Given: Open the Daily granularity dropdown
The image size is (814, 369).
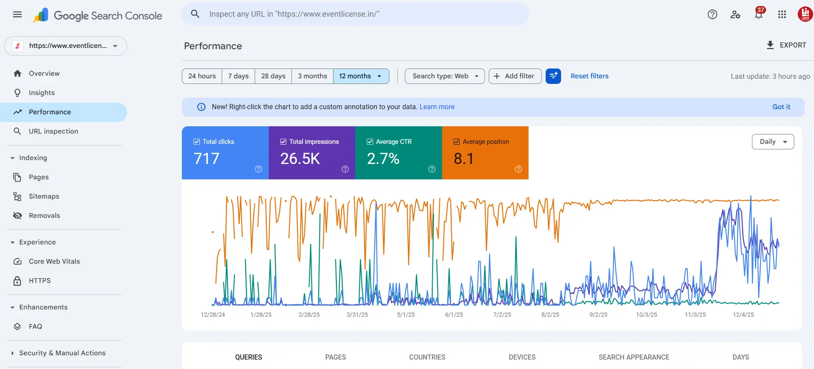Looking at the screenshot, I should tap(772, 142).
